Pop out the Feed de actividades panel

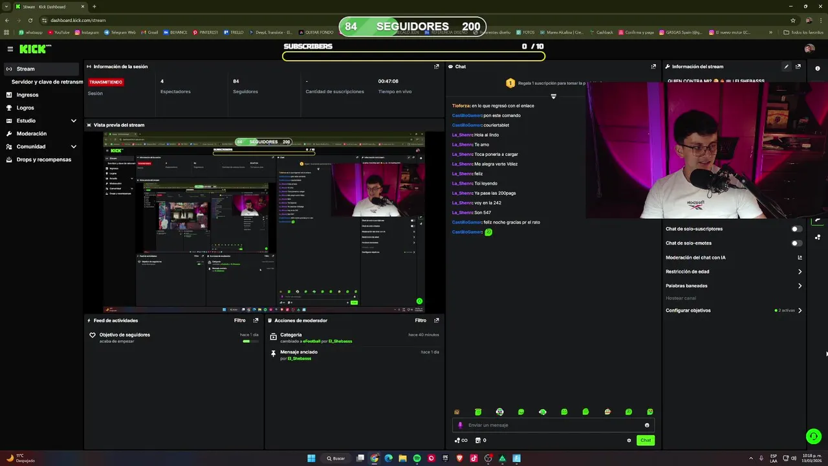(256, 320)
